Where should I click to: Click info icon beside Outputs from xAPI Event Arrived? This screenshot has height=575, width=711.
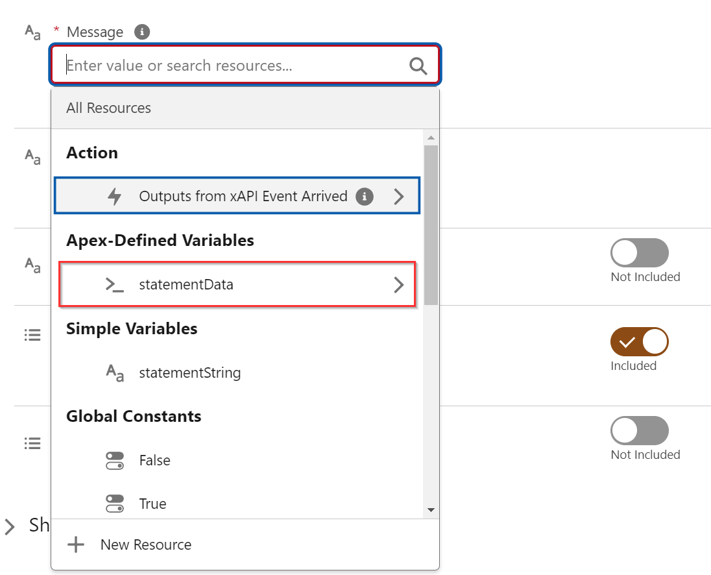(365, 197)
